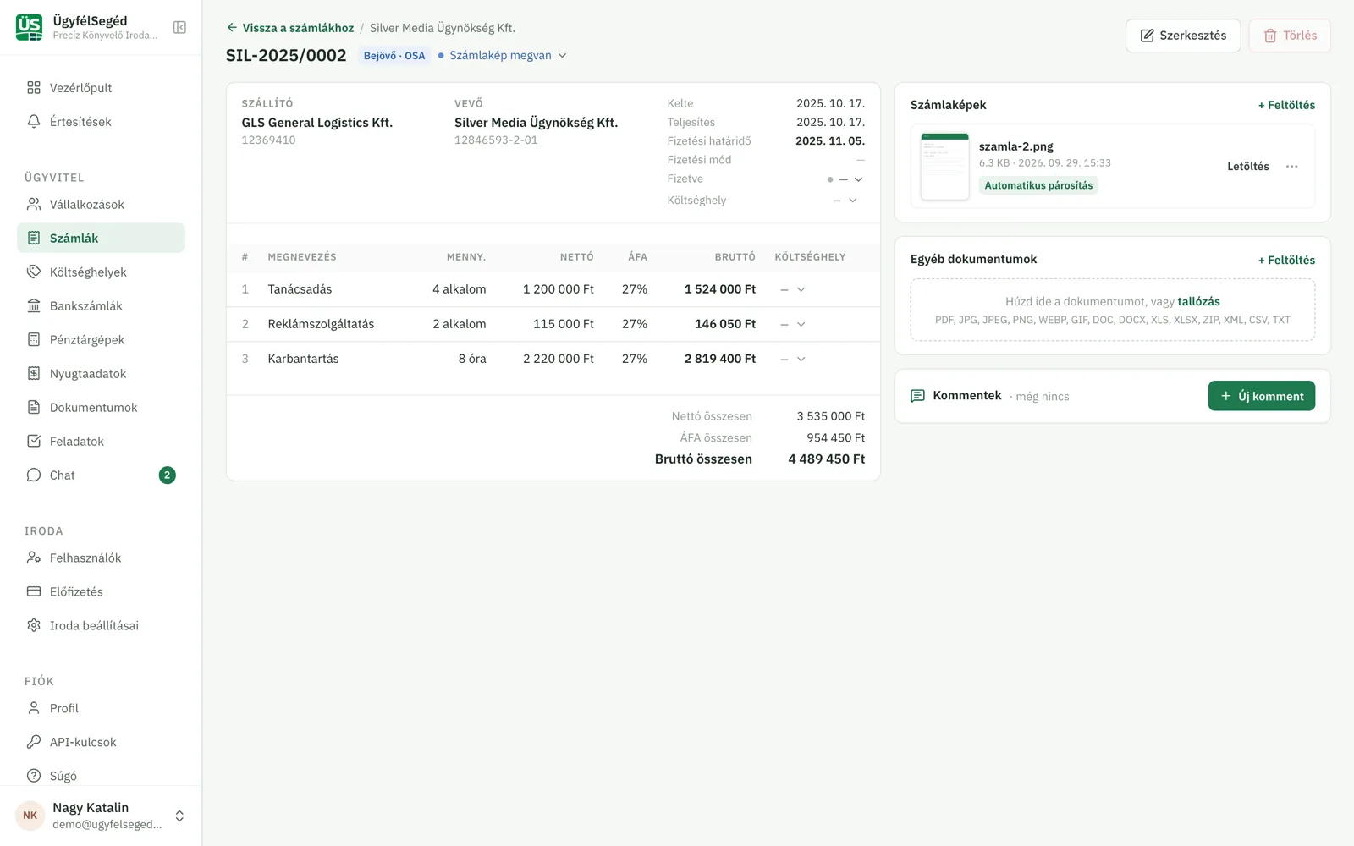This screenshot has height=846, width=1354.
Task: Open API-kulcsok page
Action: tap(101, 743)
